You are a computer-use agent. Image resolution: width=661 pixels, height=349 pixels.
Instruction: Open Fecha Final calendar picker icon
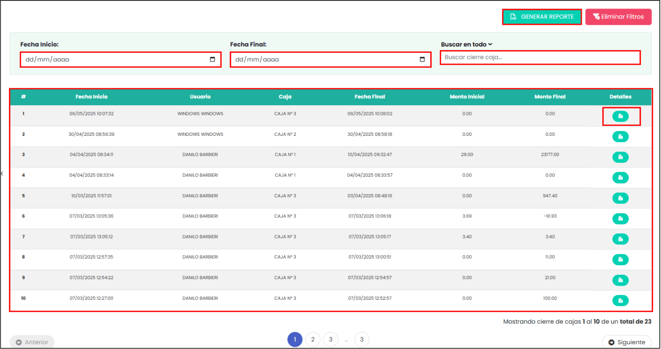pyautogui.click(x=422, y=60)
